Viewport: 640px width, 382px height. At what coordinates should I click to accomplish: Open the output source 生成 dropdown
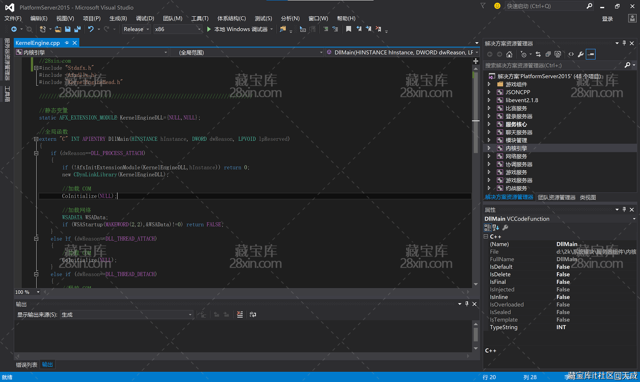[127, 315]
